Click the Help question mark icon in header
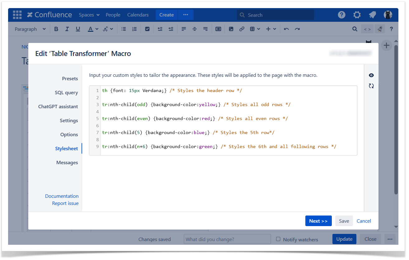This screenshot has width=409, height=260. (341, 15)
